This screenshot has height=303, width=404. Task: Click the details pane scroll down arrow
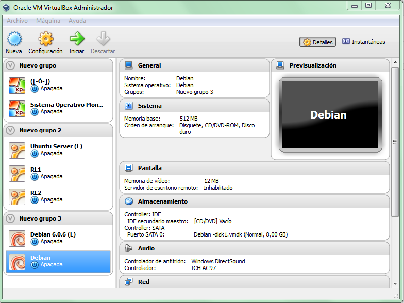[395, 283]
